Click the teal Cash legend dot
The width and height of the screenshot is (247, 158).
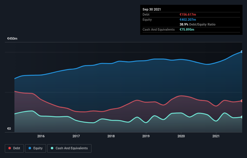click(52, 148)
